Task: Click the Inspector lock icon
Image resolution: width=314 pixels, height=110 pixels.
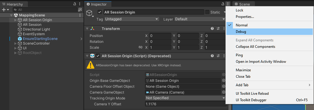Action: click(x=223, y=4)
